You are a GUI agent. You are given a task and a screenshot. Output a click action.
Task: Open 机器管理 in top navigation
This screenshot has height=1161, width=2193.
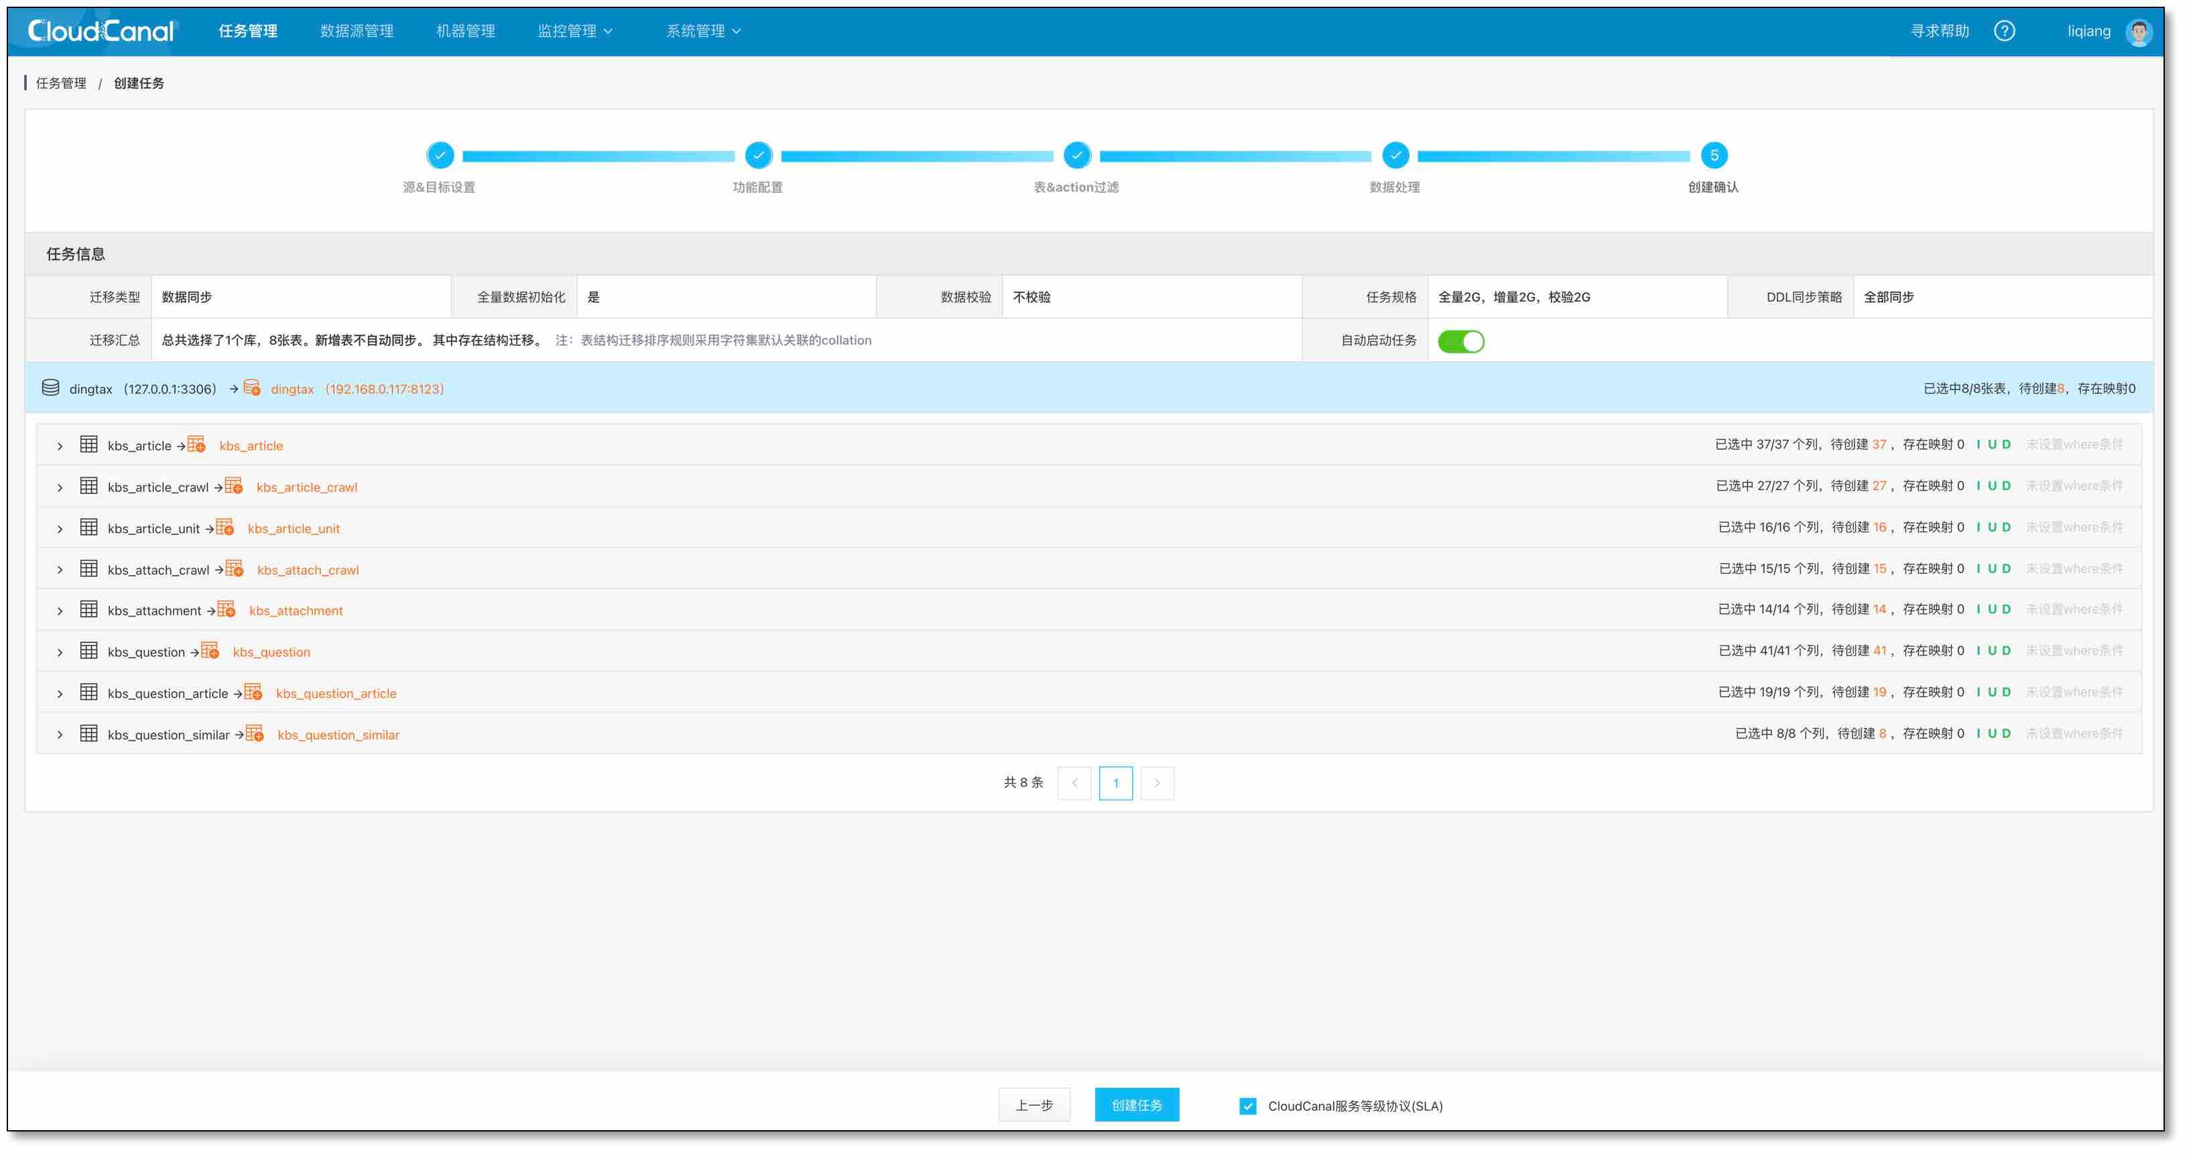point(466,32)
